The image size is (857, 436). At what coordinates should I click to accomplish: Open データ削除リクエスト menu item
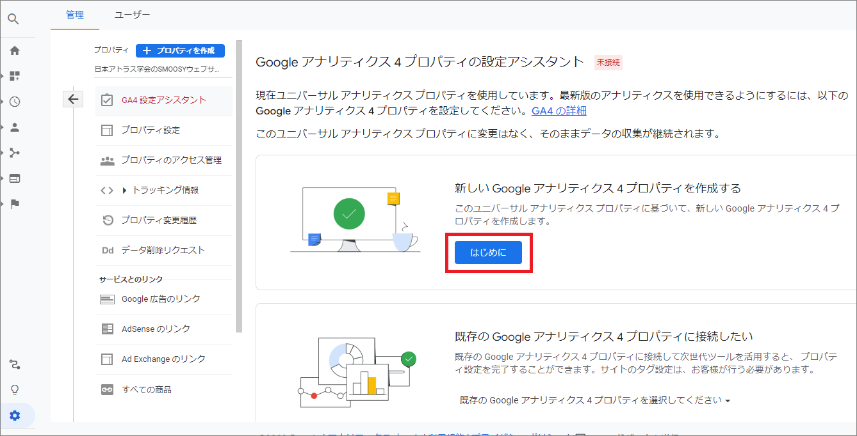coord(164,250)
